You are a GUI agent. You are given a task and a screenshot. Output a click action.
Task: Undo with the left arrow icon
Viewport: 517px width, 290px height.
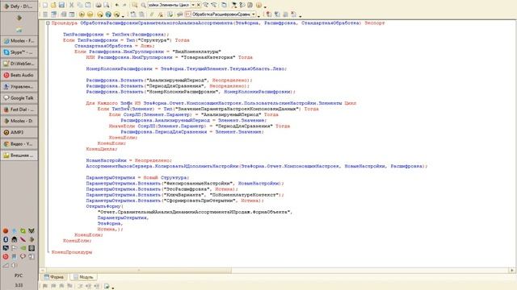116,5
